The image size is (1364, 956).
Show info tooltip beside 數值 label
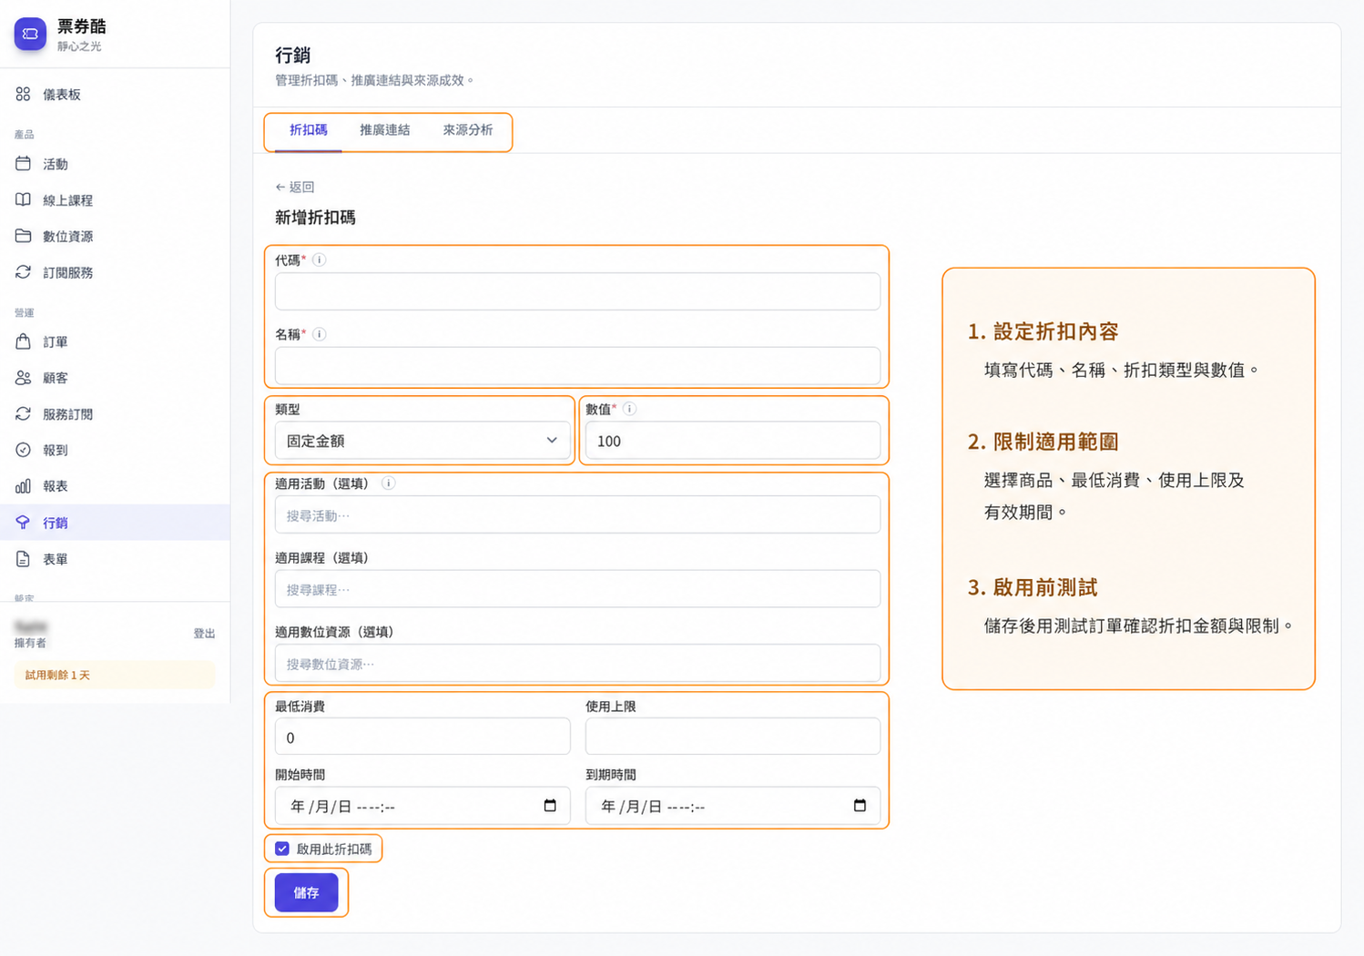(x=629, y=409)
